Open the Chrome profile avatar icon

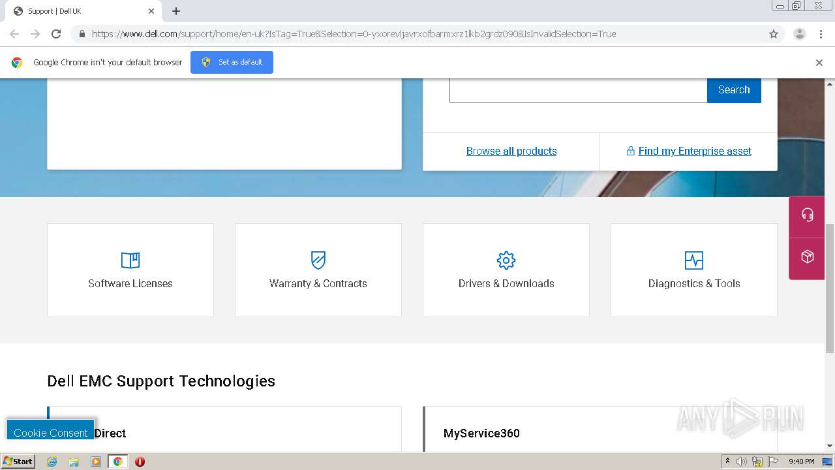click(799, 34)
